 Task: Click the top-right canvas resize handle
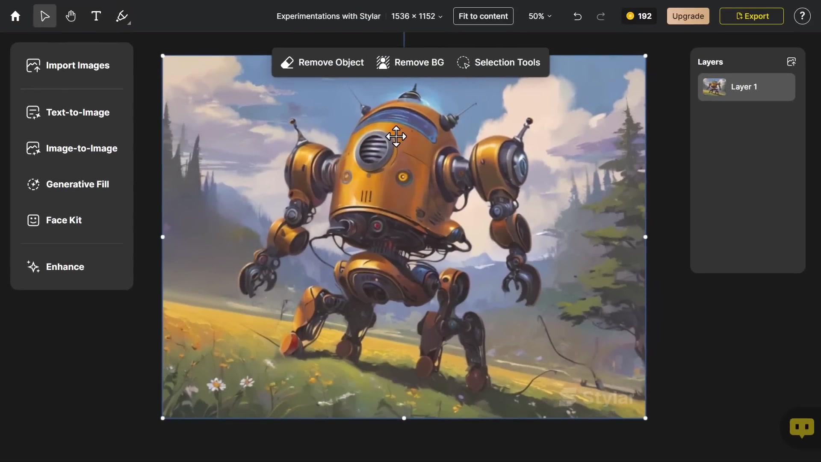click(645, 56)
